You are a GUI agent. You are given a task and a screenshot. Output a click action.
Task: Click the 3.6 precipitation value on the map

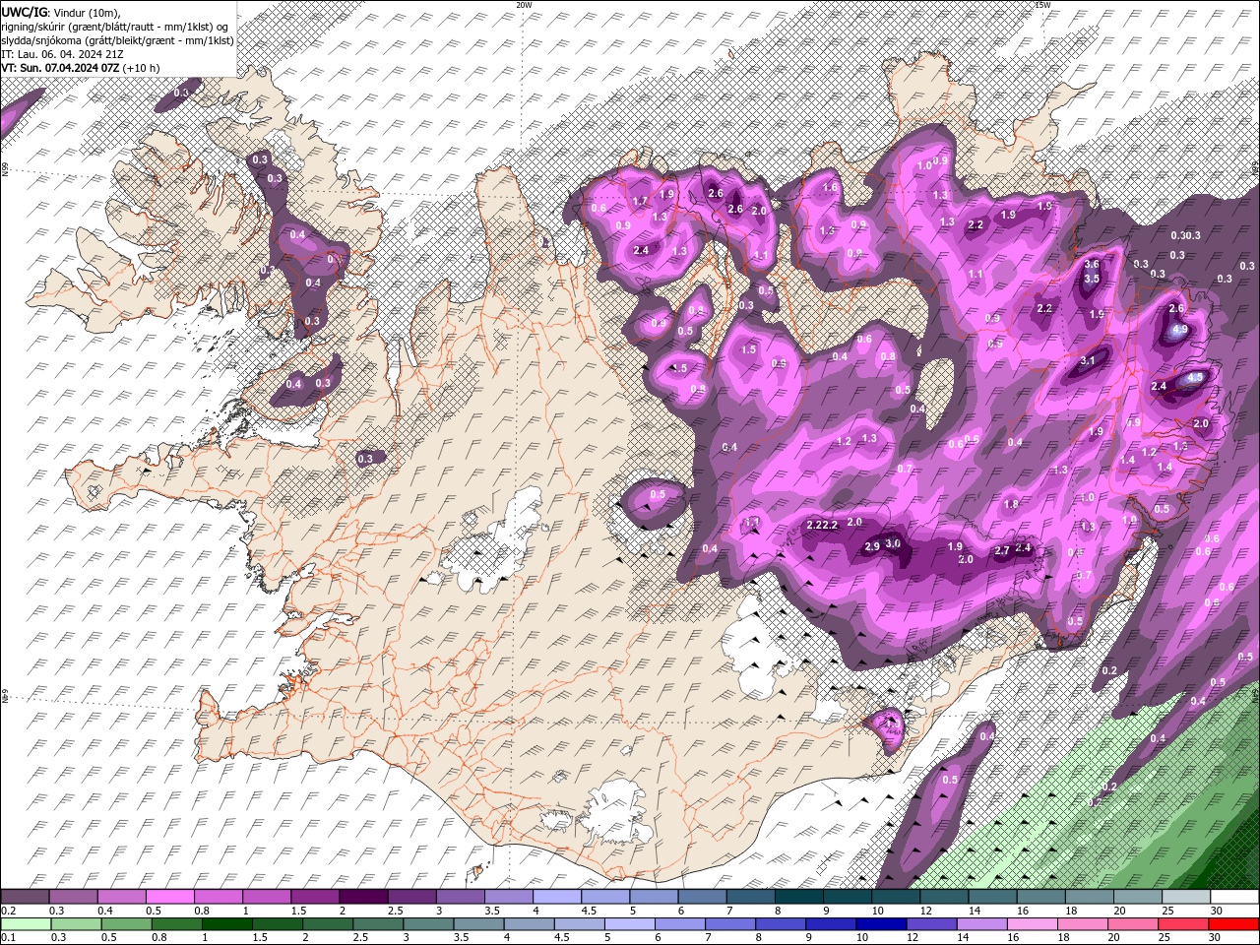(1092, 264)
